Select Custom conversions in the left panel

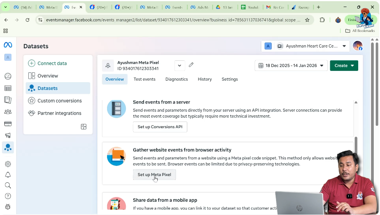pyautogui.click(x=58, y=100)
